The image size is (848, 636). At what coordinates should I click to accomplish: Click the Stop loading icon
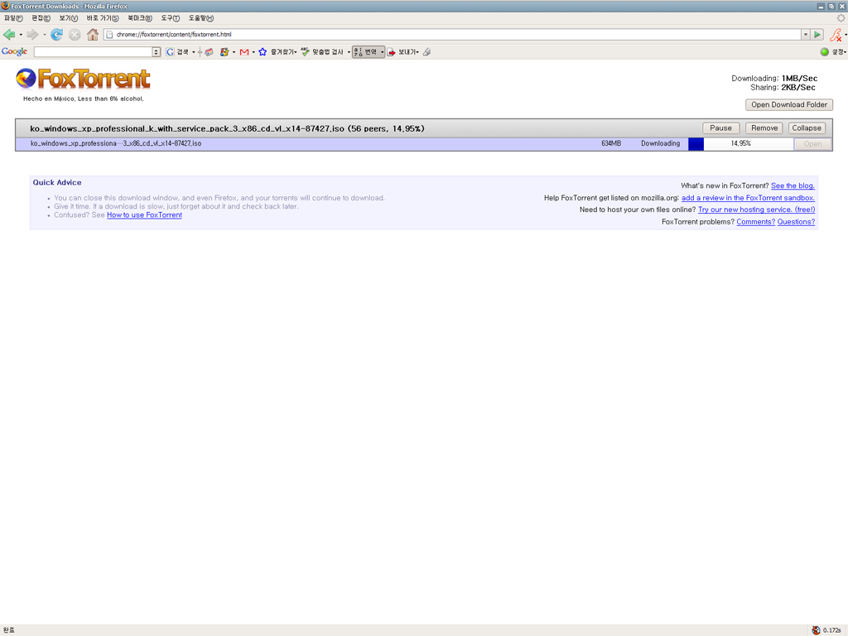point(75,35)
